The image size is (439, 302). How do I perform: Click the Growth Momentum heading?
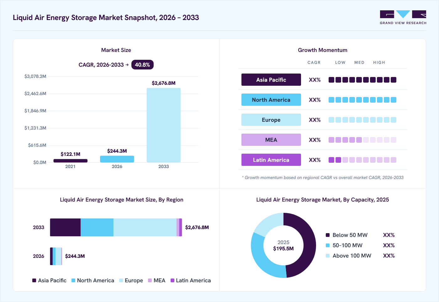point(323,50)
